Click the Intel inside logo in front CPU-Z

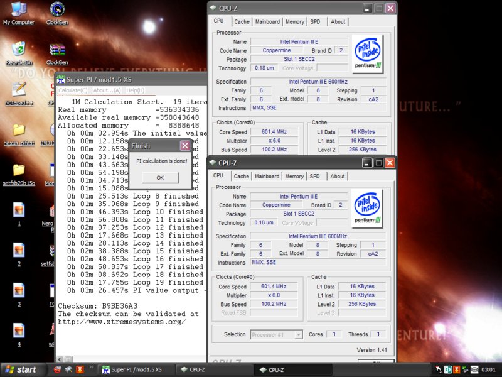coord(367,209)
